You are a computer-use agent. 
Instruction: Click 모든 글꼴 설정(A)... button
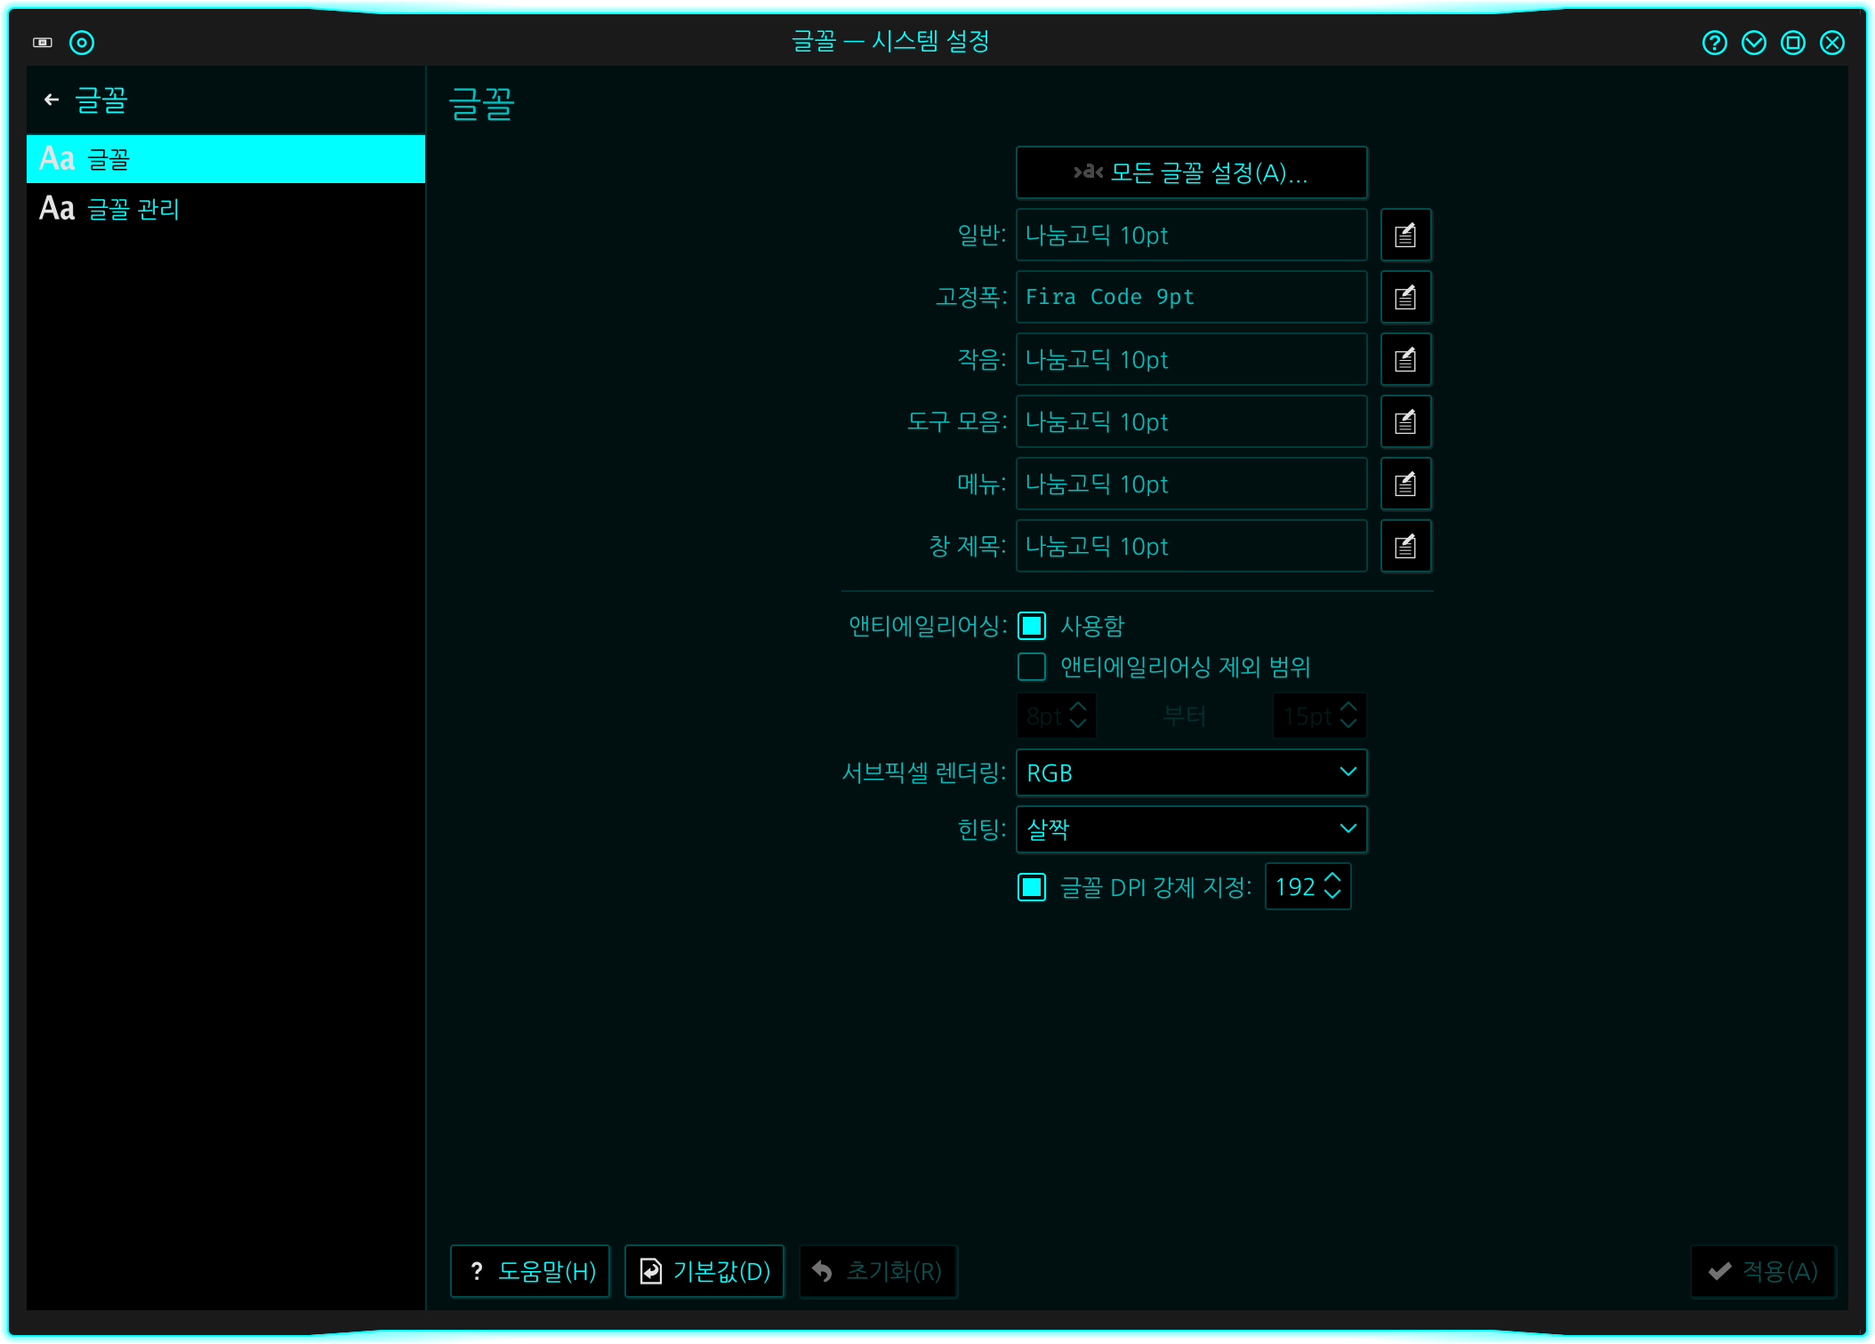tap(1191, 172)
